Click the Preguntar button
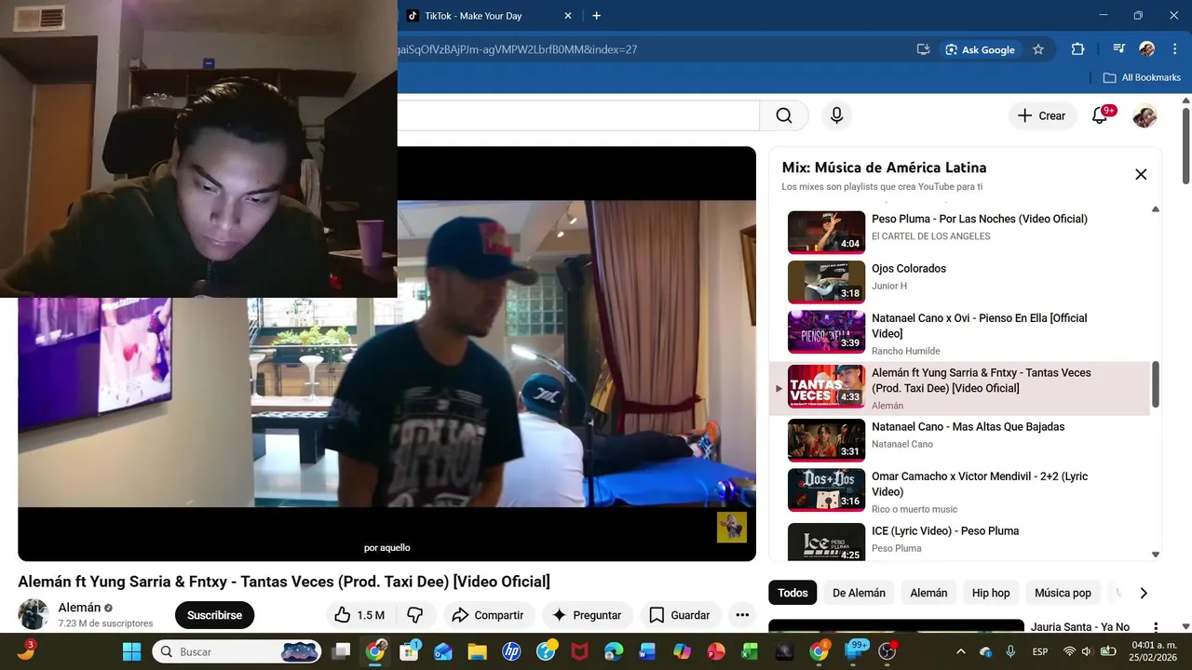 coord(587,615)
